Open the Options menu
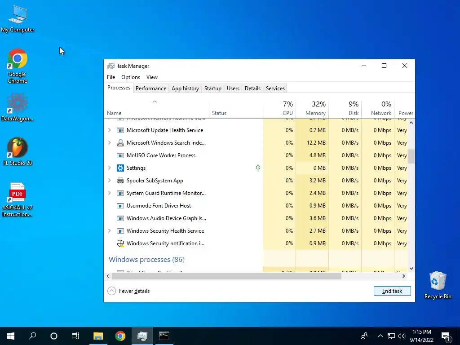Viewport: 460px width, 345px height. point(131,77)
